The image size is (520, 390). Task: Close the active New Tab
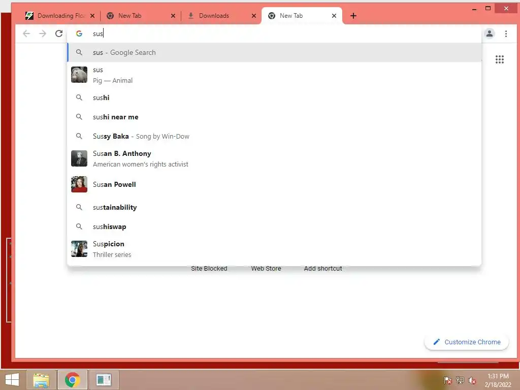[x=334, y=16]
